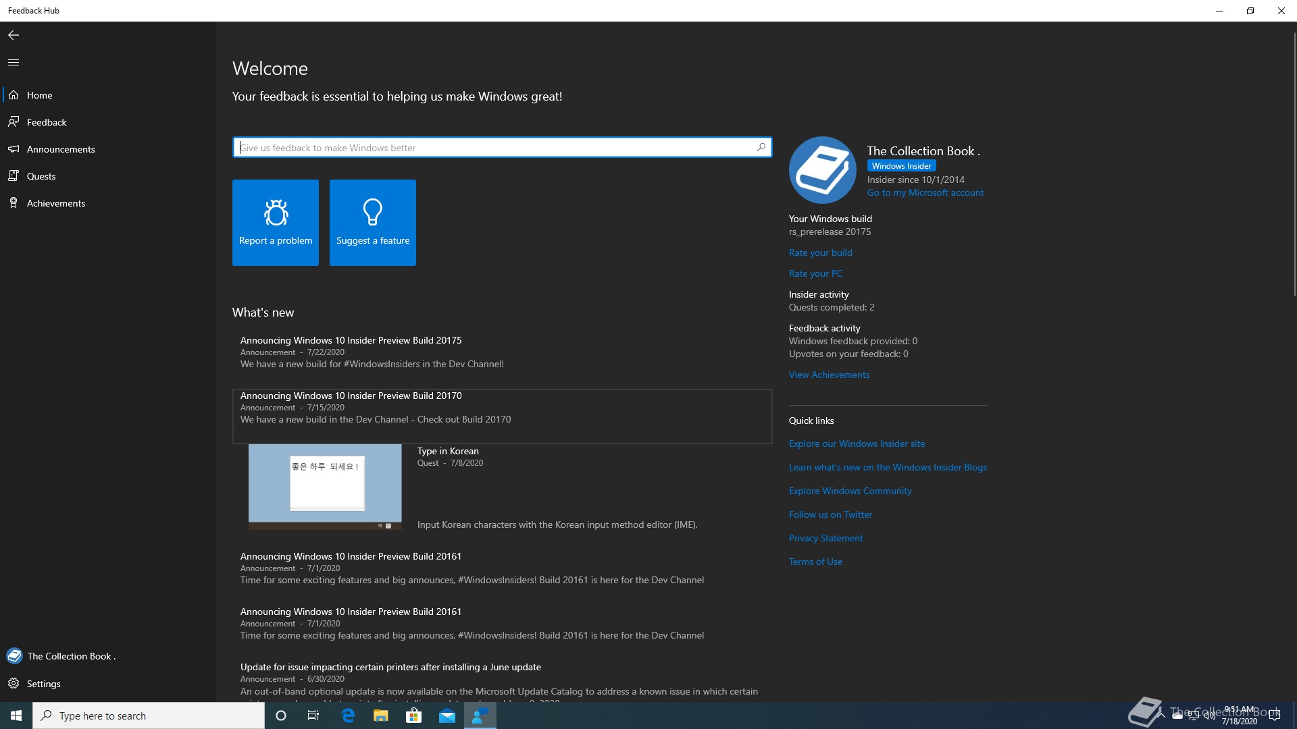Open the Announcements section
Viewport: 1297px width, 729px height.
108,149
